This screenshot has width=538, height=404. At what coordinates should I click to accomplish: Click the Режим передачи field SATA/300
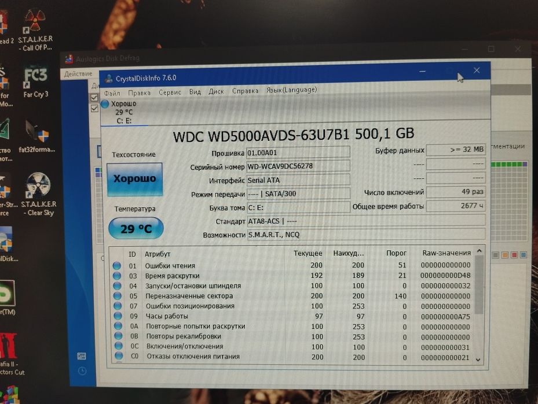298,194
